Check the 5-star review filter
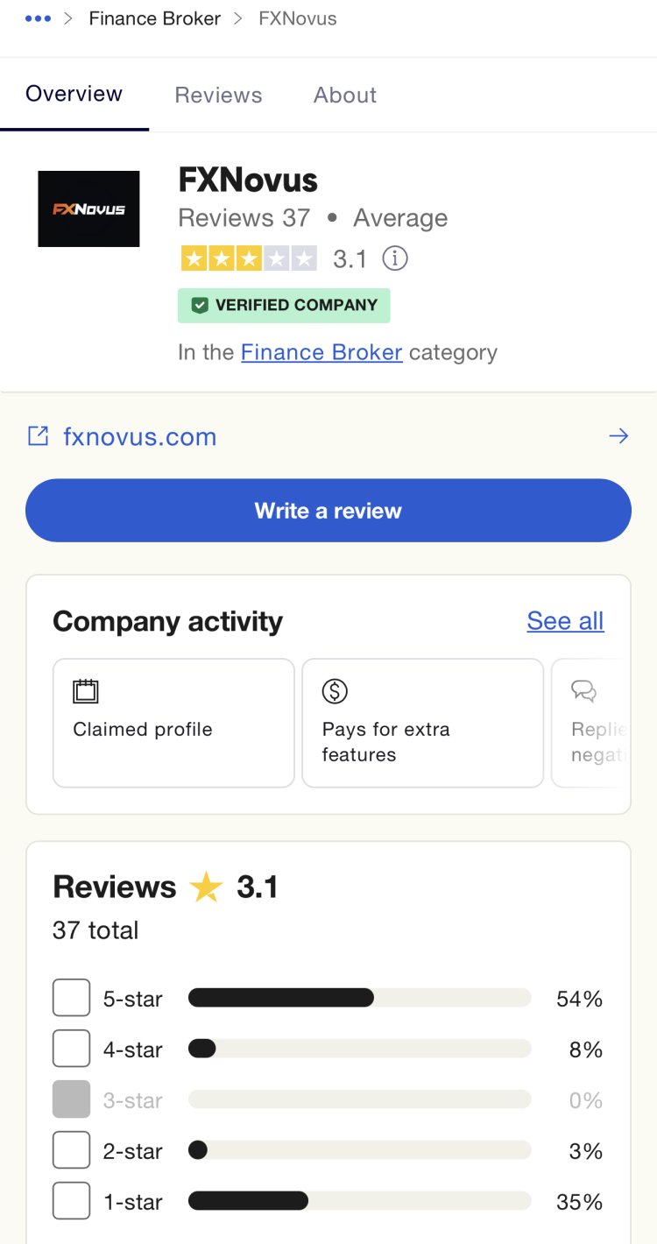Image resolution: width=657 pixels, height=1244 pixels. point(71,998)
